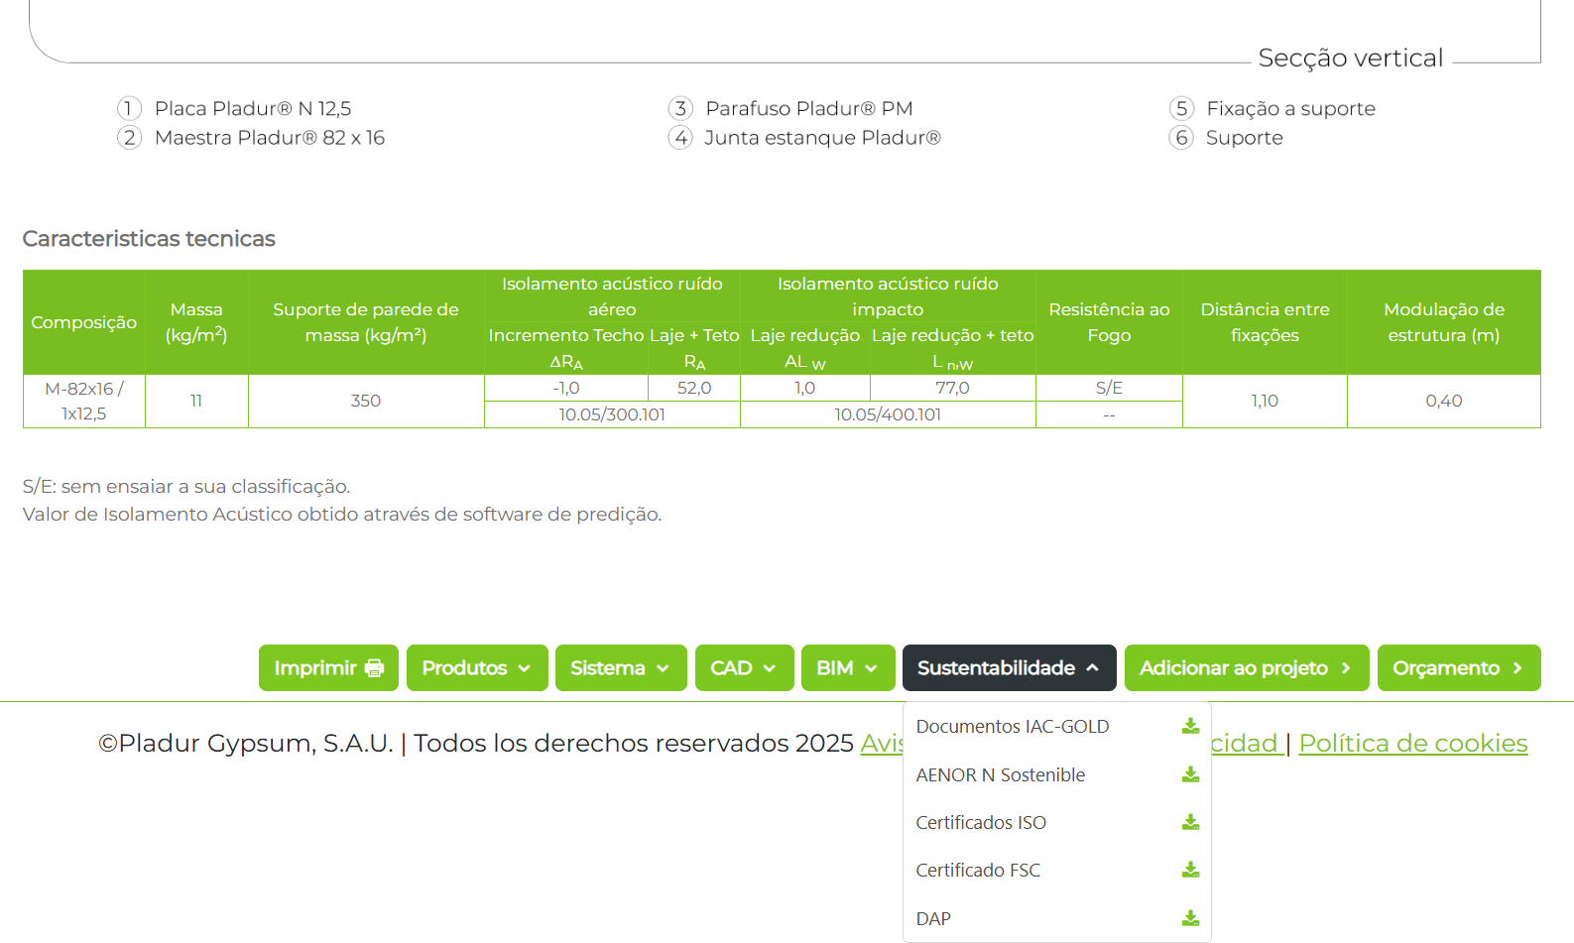Click the 52,0 value cell
This screenshot has height=943, width=1574.
coord(694,388)
